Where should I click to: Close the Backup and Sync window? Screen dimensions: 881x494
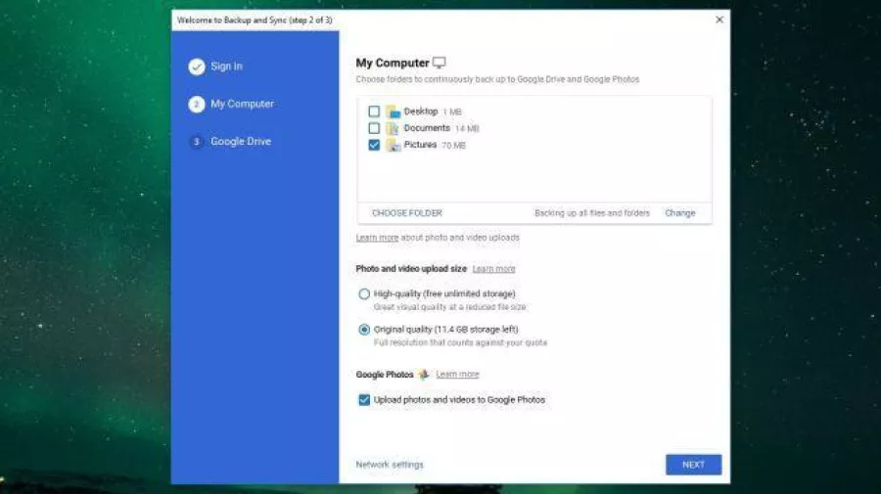pyautogui.click(x=719, y=20)
